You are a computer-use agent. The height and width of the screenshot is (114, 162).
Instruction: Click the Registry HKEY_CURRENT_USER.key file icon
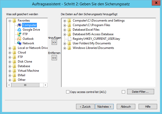(69, 39)
